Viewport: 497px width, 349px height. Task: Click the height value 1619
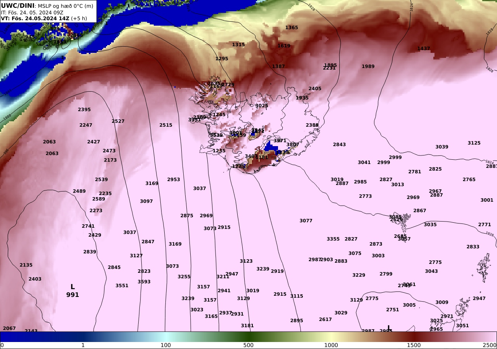284,46
